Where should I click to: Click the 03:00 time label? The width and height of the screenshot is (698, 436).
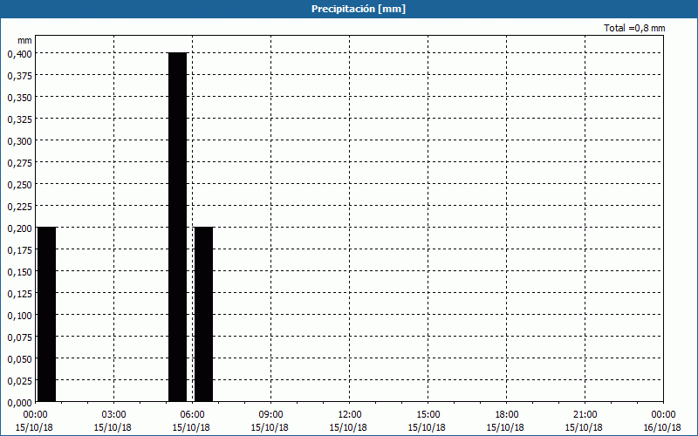(x=114, y=415)
